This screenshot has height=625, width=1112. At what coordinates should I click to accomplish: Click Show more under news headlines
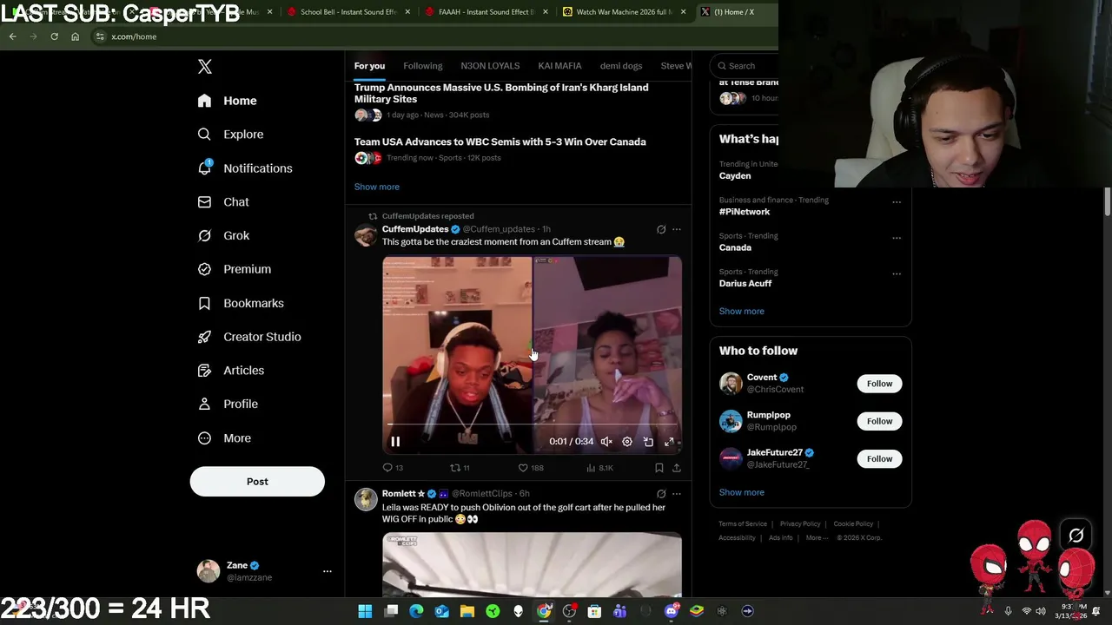click(377, 187)
